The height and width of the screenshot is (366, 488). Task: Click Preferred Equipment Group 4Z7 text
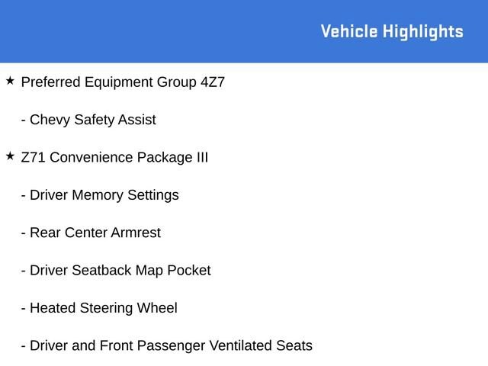(123, 82)
